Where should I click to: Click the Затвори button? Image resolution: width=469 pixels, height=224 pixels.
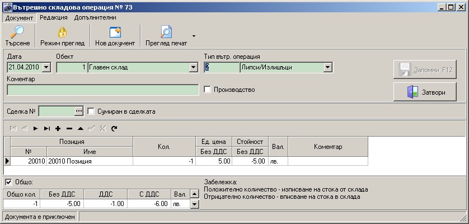pos(425,92)
